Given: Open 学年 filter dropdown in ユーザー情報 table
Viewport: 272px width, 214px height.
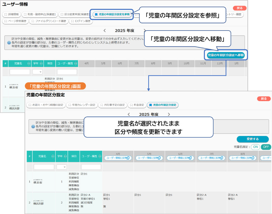Looking at the screenshot, I should click(38, 72).
